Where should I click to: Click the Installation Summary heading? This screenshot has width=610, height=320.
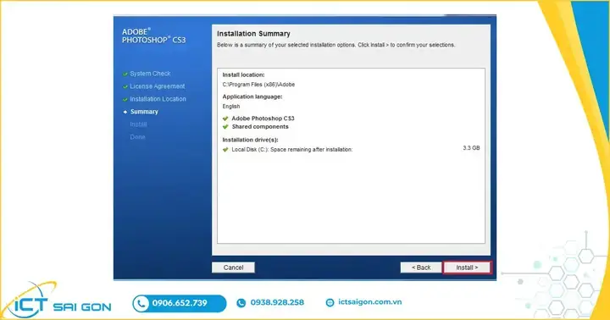click(x=253, y=34)
